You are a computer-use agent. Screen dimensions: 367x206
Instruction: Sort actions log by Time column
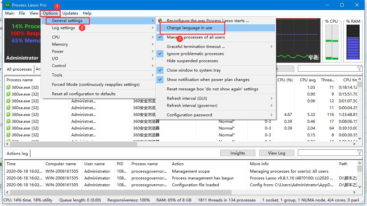click(x=24, y=164)
